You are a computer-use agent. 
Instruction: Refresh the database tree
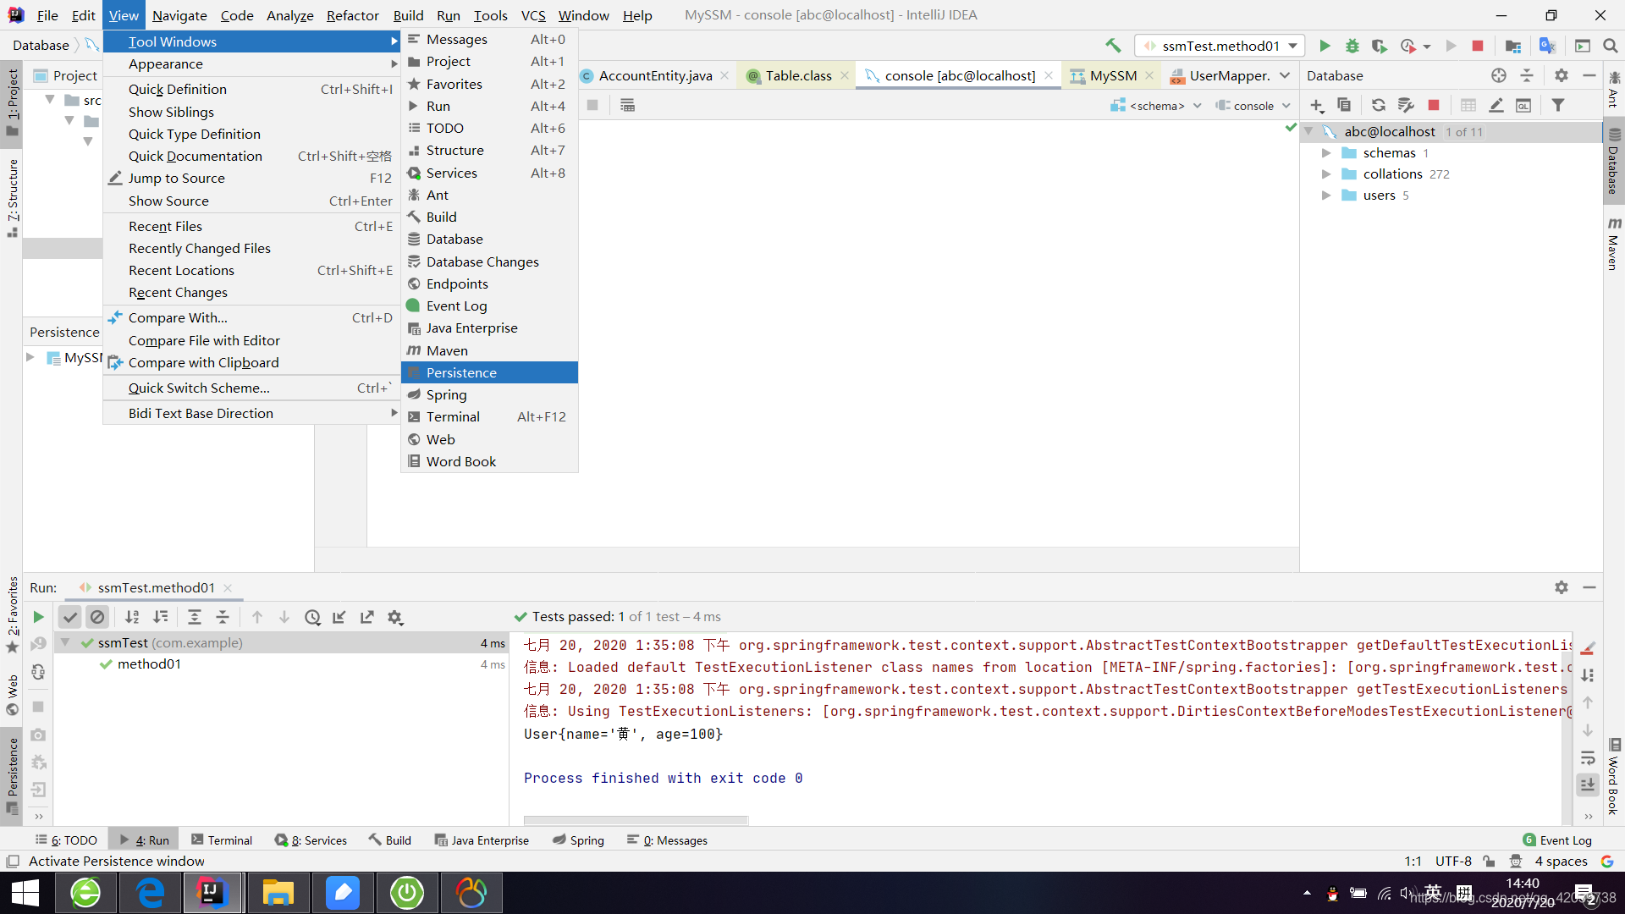coord(1379,105)
